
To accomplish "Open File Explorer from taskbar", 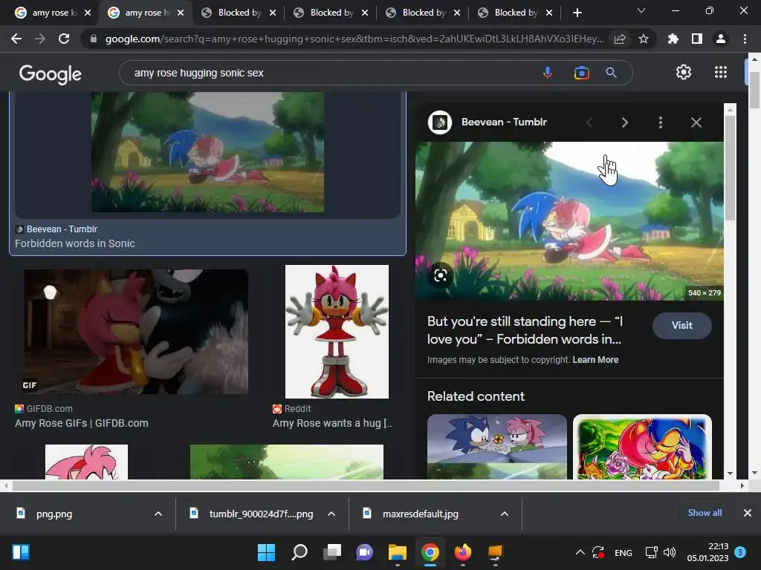I will tap(398, 552).
